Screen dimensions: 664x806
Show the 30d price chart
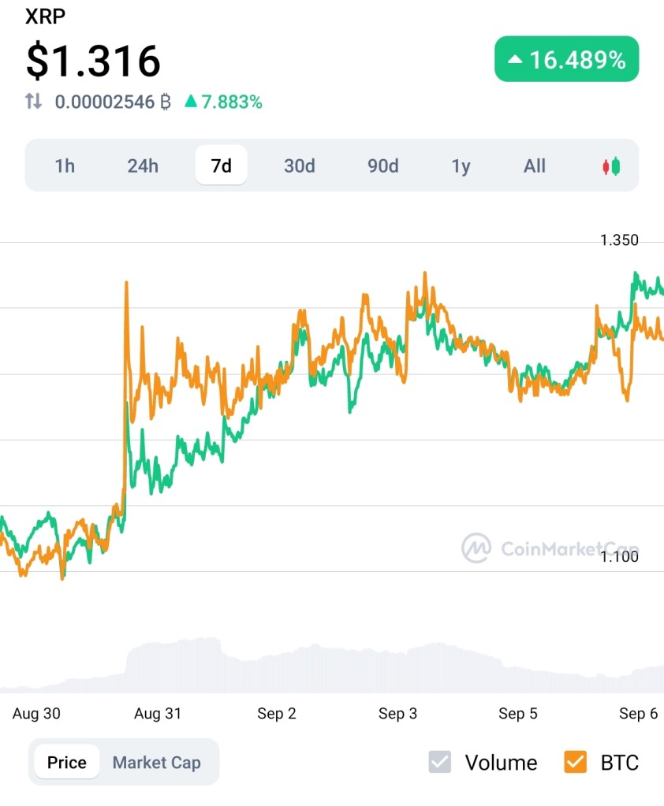(x=300, y=166)
